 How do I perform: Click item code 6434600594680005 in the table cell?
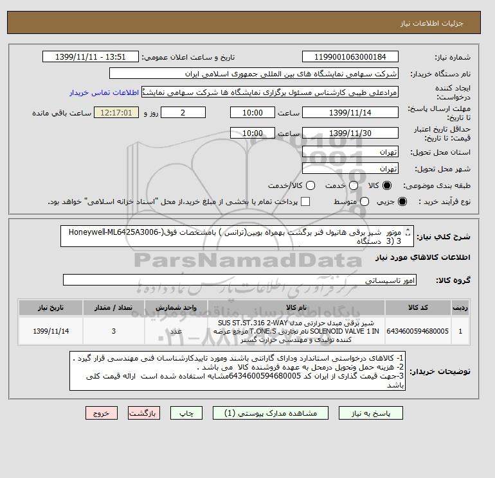tap(418, 331)
